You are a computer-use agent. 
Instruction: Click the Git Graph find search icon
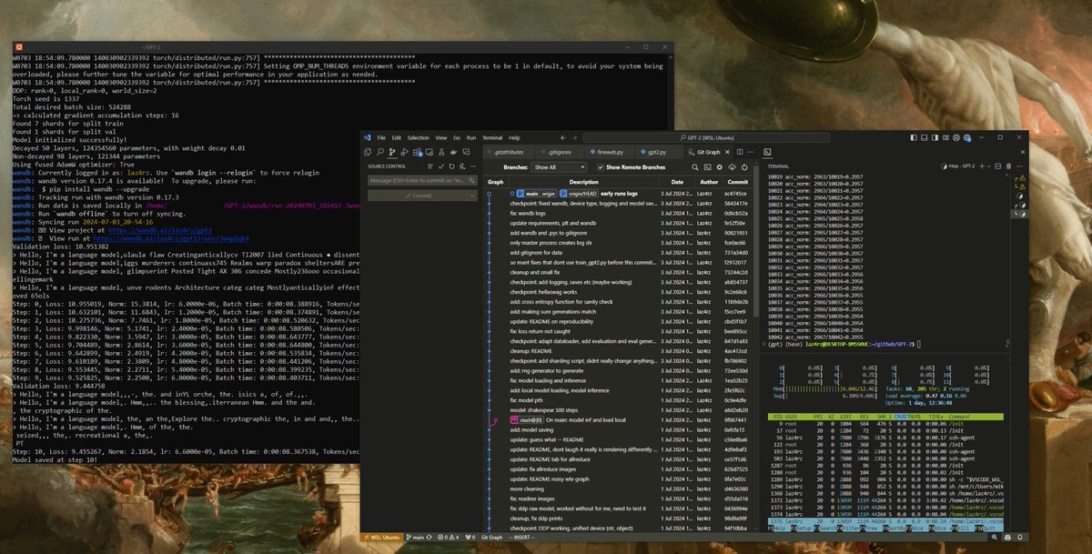coord(695,167)
